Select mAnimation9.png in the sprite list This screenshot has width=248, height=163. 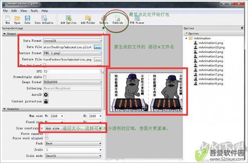click(211, 84)
